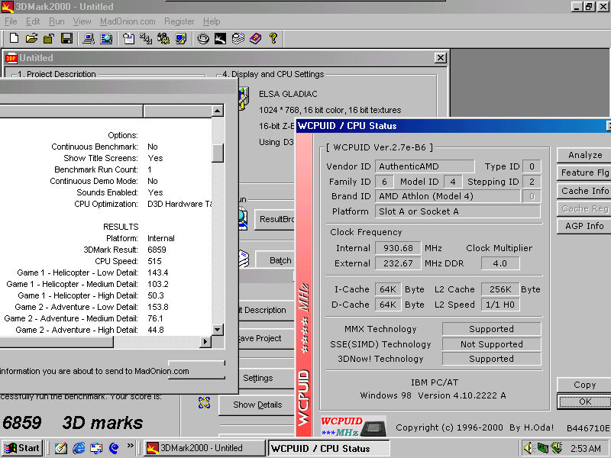Open the MadOnion.com menu

point(128,21)
